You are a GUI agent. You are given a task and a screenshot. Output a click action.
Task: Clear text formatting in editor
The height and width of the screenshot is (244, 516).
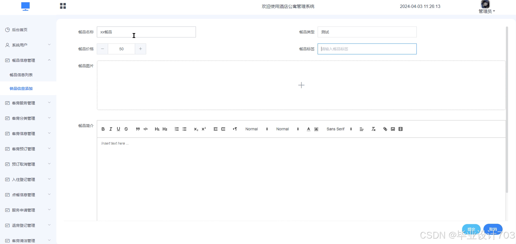(x=373, y=129)
